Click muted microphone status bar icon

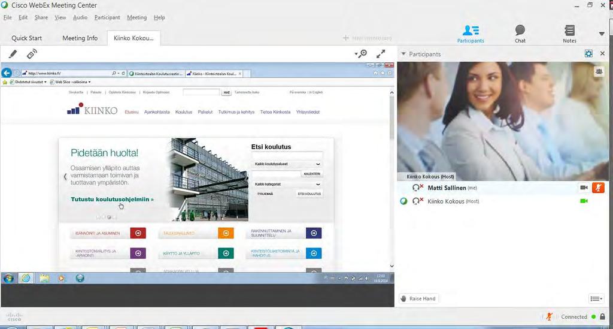tap(550, 316)
